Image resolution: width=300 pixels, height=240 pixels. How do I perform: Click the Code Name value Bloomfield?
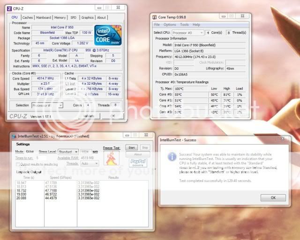[47, 33]
